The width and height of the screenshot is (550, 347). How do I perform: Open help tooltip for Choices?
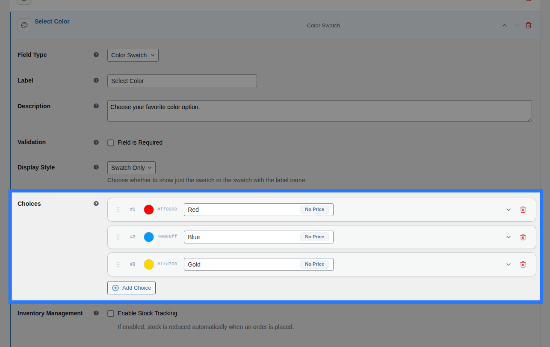(x=96, y=204)
